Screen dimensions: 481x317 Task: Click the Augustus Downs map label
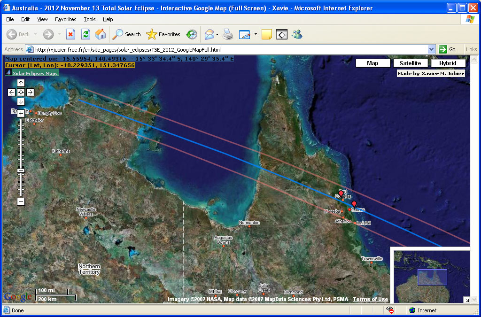(x=223, y=240)
